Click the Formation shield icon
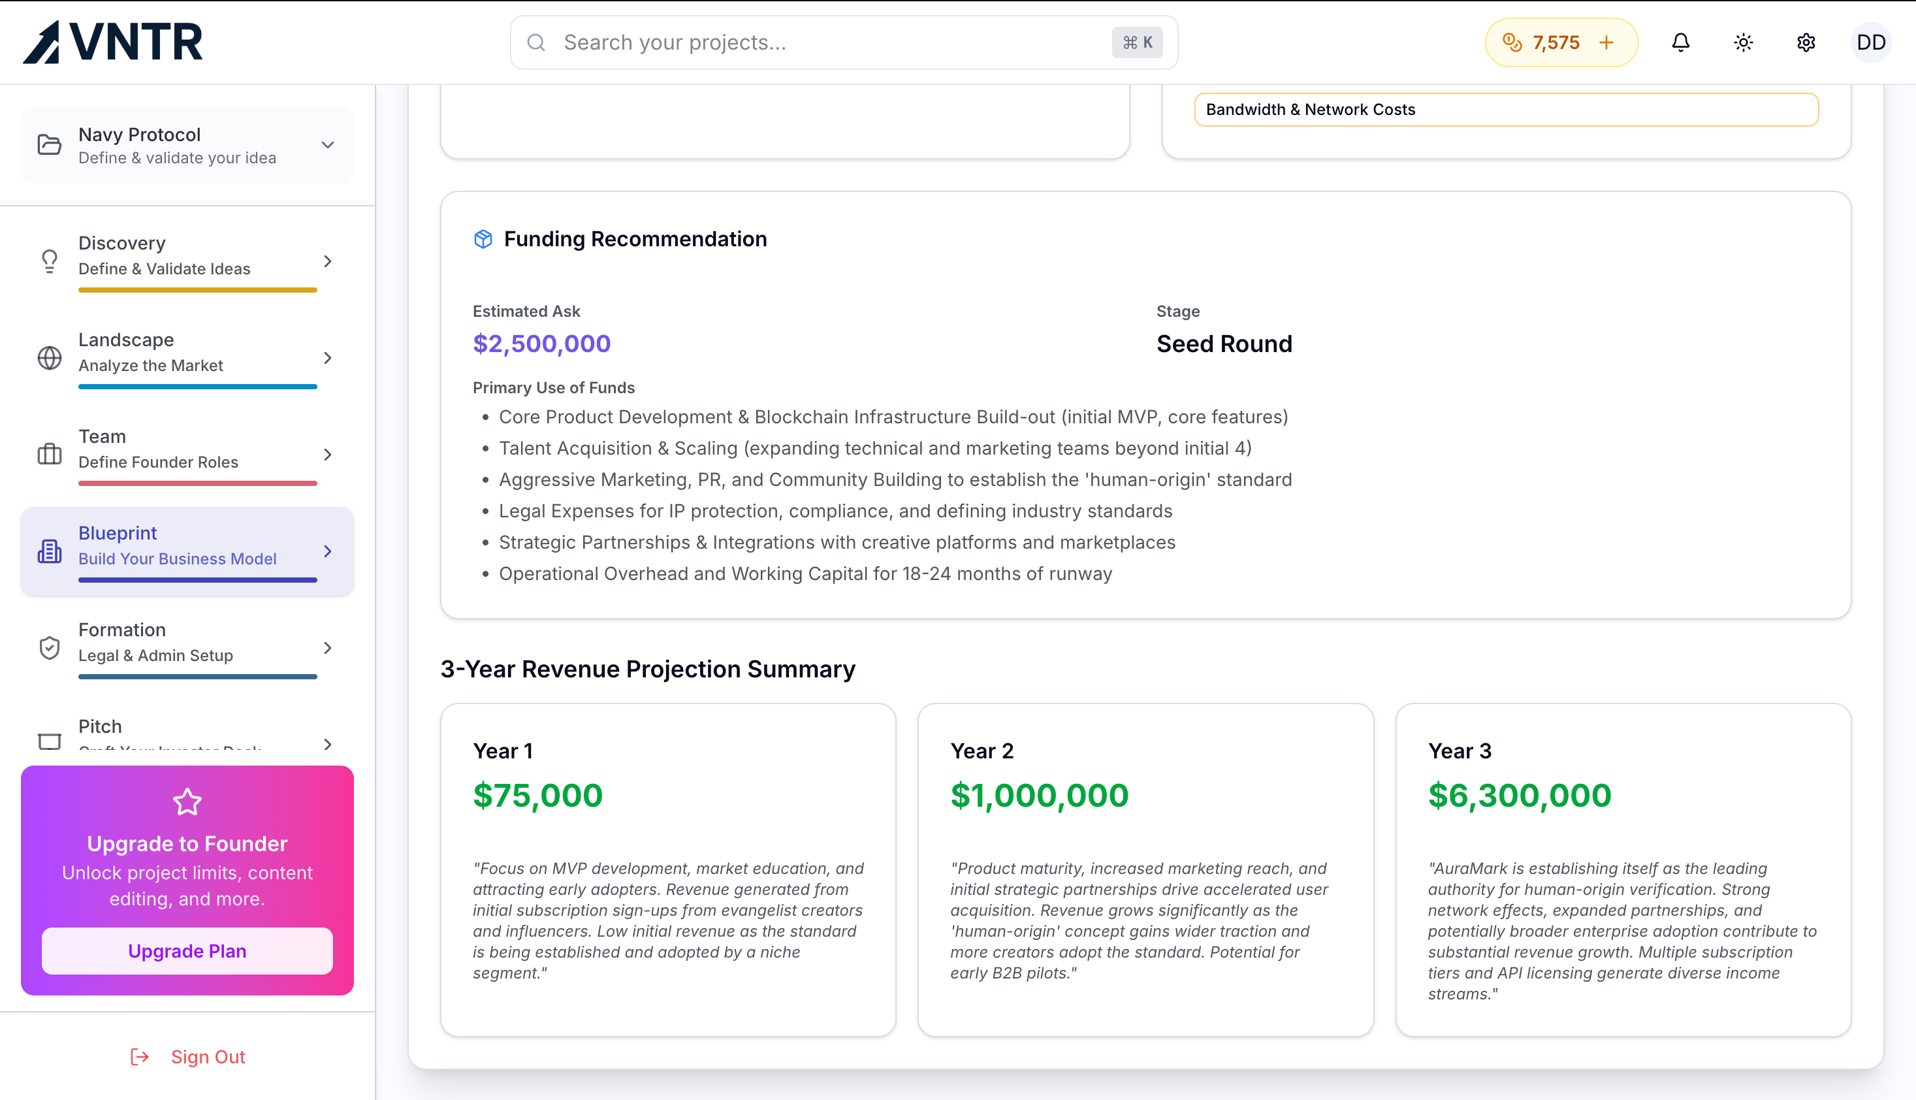 click(x=50, y=648)
